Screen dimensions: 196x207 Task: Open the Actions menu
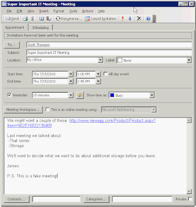point(88,11)
